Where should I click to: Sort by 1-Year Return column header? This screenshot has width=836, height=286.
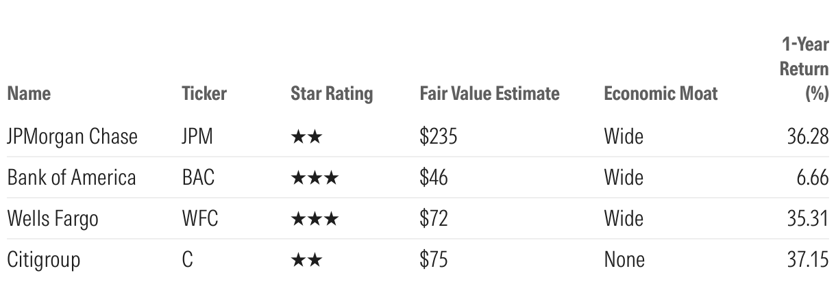pyautogui.click(x=804, y=70)
